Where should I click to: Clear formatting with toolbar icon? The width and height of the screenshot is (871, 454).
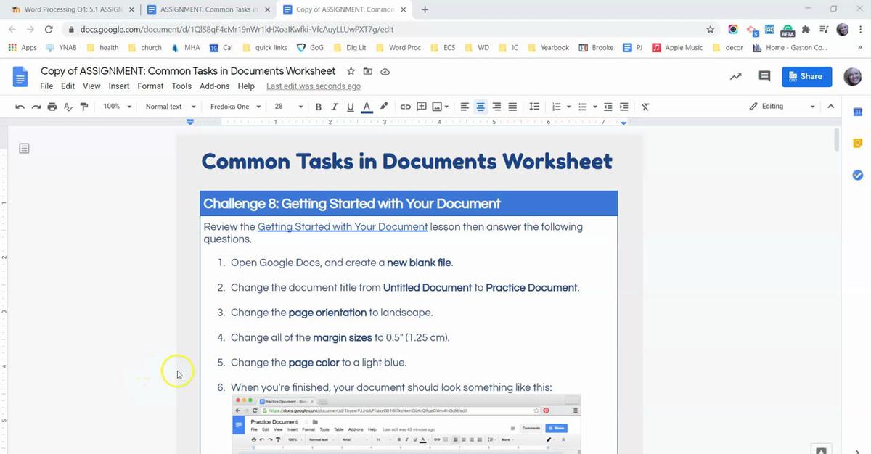[645, 107]
